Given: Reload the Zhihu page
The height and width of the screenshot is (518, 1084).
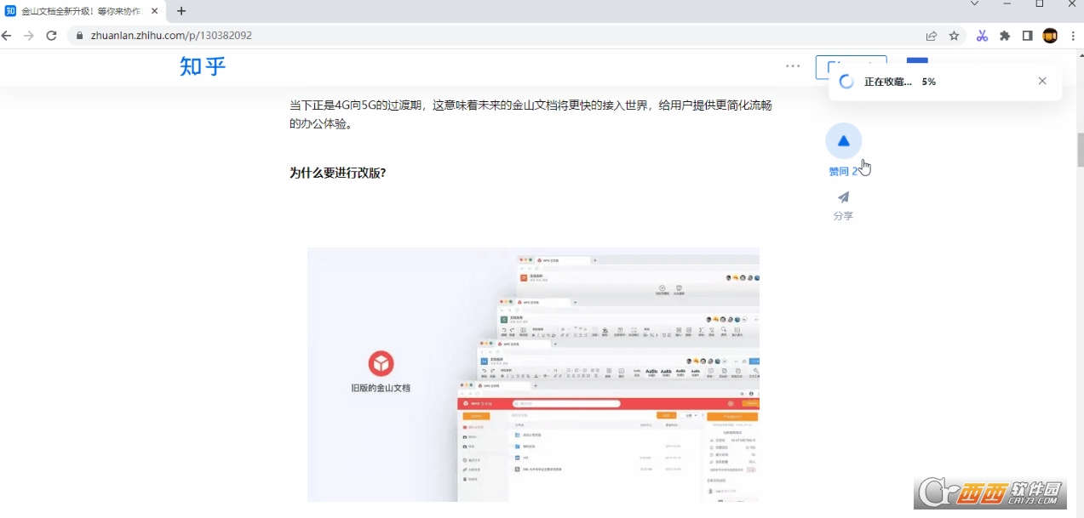Looking at the screenshot, I should pyautogui.click(x=51, y=36).
